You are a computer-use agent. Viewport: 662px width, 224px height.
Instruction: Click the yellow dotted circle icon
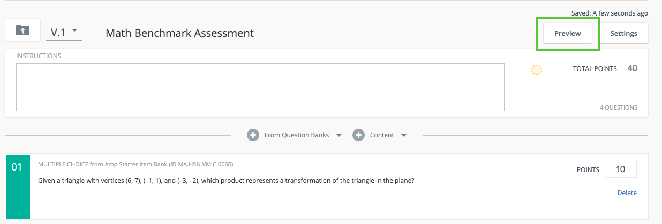536,70
